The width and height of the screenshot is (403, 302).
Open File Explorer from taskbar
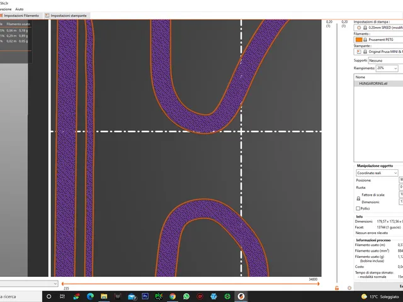click(x=104, y=296)
